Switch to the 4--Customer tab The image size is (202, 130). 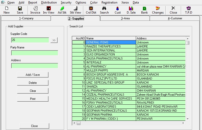(x=175, y=18)
